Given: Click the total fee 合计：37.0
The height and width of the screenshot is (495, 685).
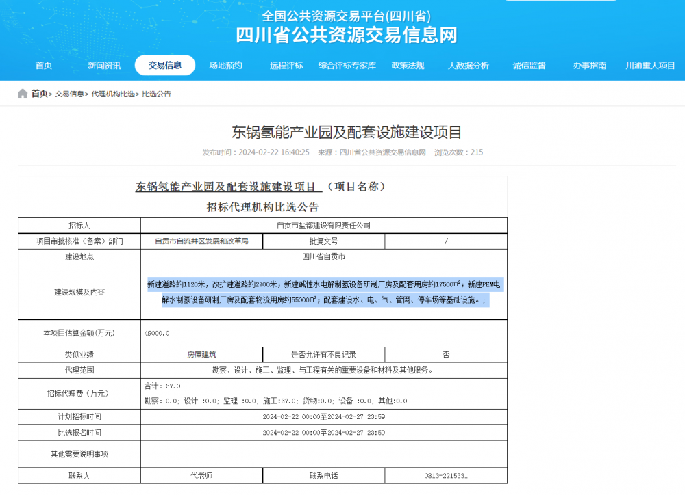Looking at the screenshot, I should click(x=162, y=386).
